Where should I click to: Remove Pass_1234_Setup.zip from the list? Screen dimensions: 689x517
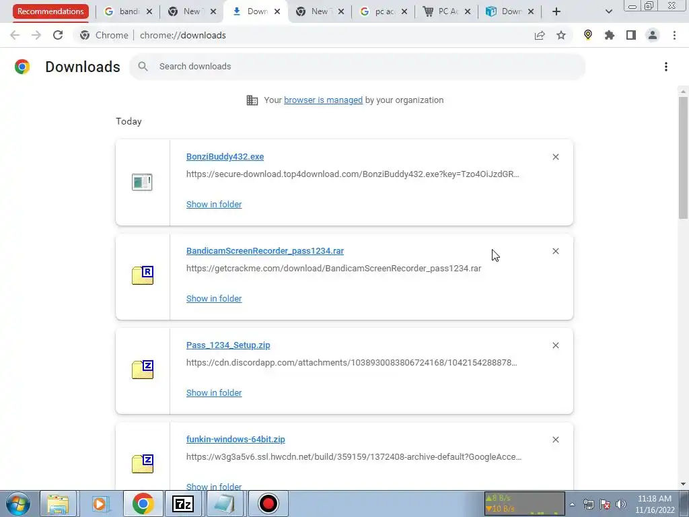[556, 345]
